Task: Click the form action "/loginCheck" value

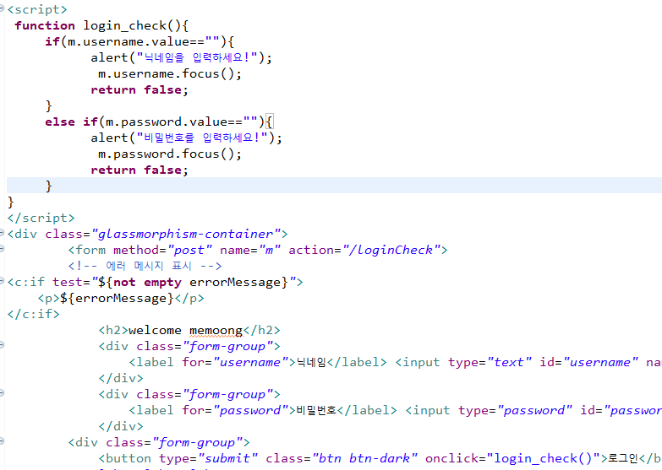Action: click(x=391, y=250)
